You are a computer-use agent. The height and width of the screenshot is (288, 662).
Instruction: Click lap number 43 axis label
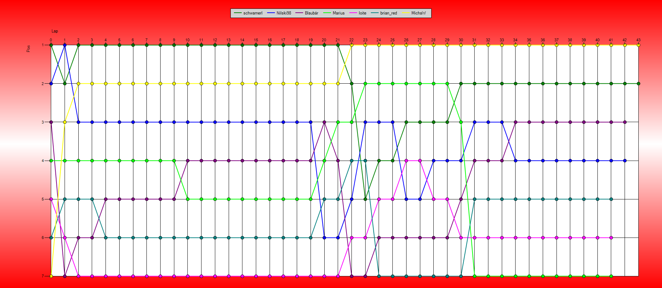coord(638,40)
